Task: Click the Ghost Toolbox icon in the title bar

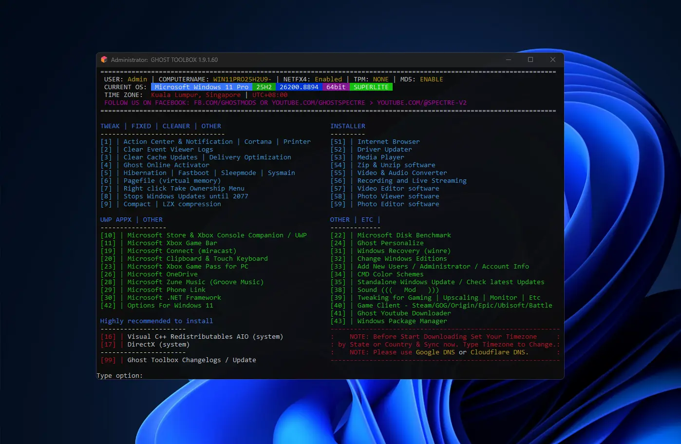Action: 104,59
